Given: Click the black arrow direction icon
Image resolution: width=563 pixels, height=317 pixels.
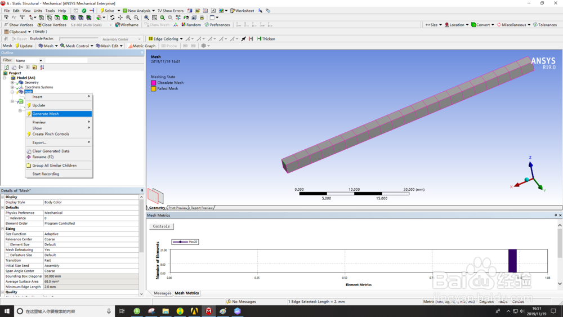Looking at the screenshot, I should [243, 39].
